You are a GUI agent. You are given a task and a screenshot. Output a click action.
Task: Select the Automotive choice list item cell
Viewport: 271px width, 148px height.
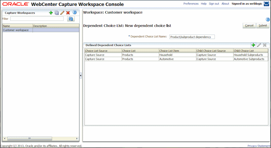click(x=178, y=59)
